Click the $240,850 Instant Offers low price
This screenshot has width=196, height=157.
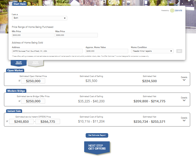21,121
